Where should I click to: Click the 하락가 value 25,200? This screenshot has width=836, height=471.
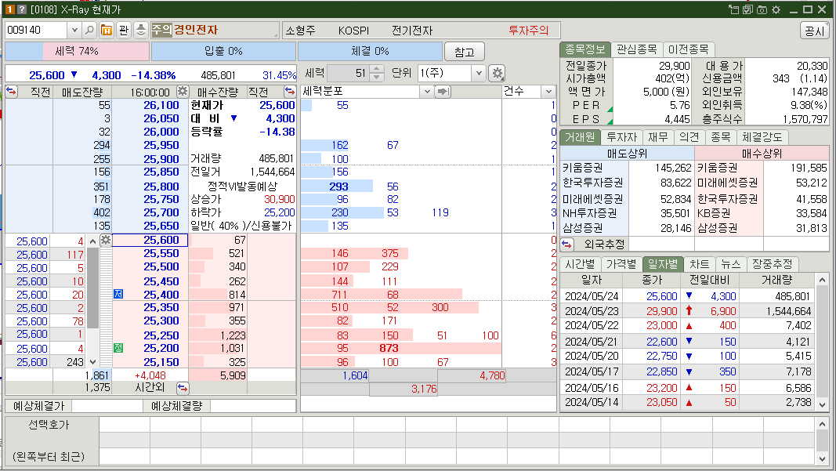[280, 212]
